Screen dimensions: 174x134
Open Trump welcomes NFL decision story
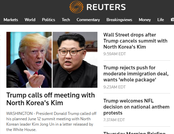coord(136,107)
